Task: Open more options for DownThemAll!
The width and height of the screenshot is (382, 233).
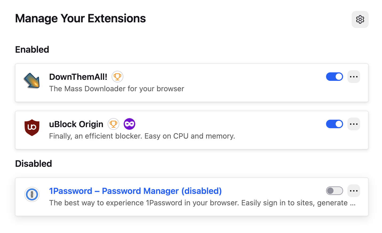Action: point(353,77)
